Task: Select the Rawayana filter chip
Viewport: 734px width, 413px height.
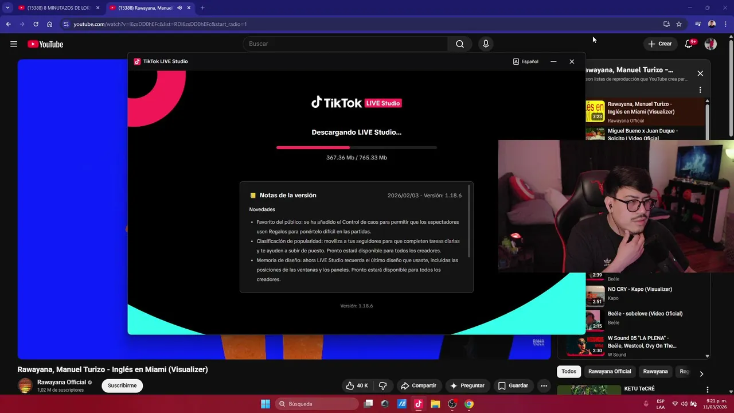Action: click(x=655, y=371)
